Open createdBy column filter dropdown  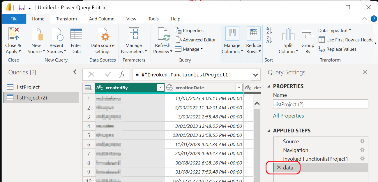[x=160, y=87]
